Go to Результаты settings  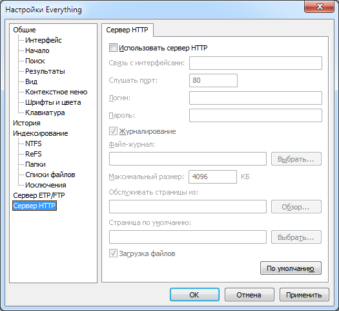pos(45,71)
